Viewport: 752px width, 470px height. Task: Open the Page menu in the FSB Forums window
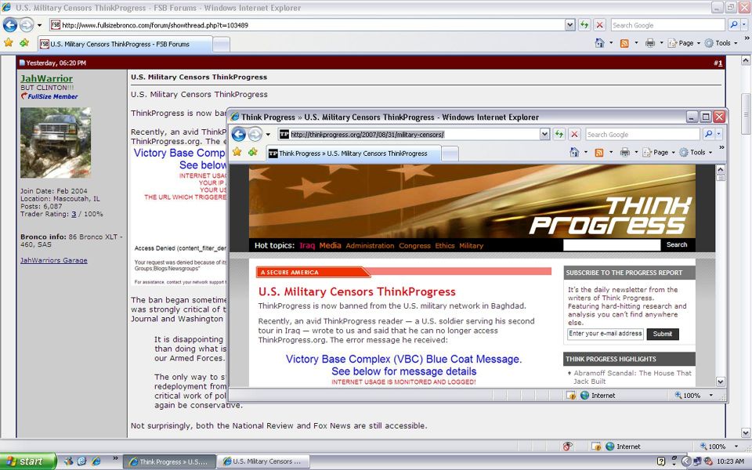pyautogui.click(x=683, y=43)
